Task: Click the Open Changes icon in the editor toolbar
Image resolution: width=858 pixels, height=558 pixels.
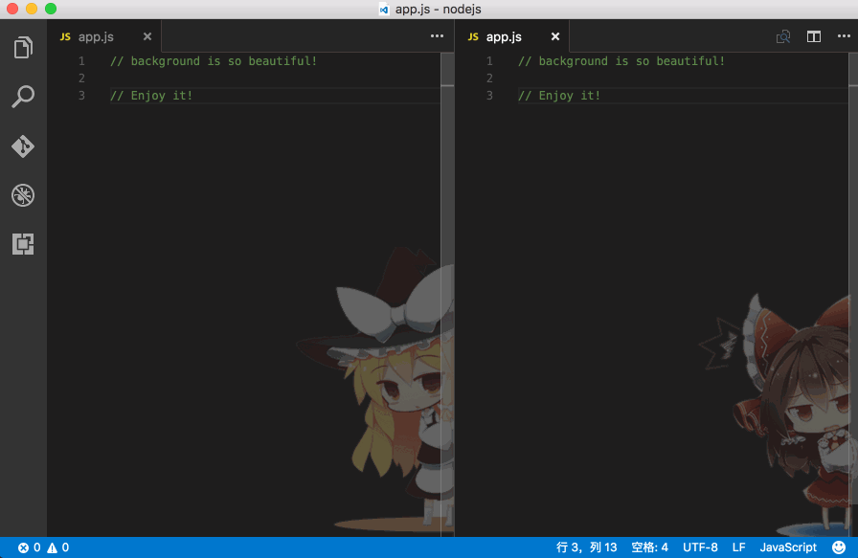Action: tap(782, 35)
